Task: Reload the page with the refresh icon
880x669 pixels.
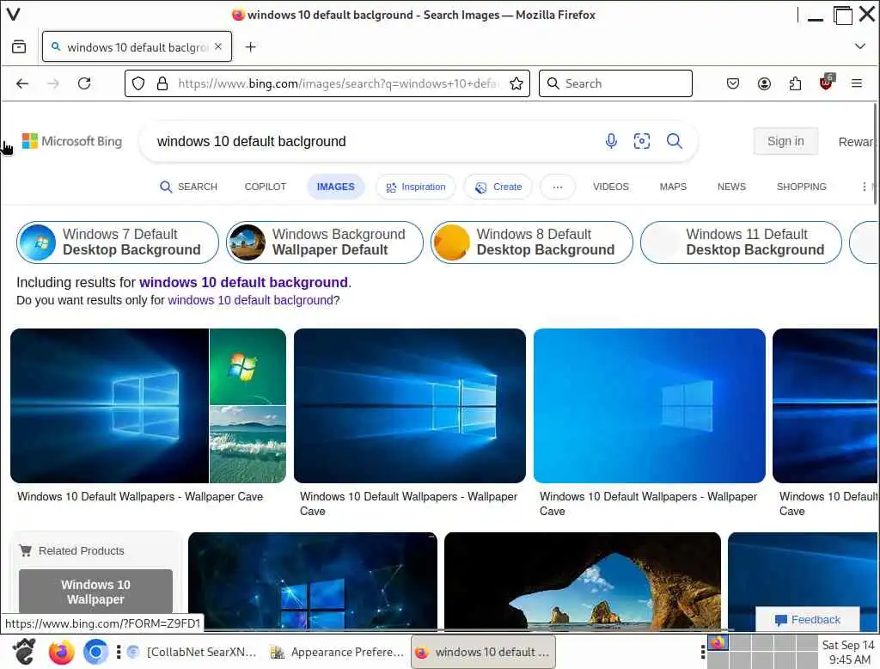Action: [x=84, y=83]
